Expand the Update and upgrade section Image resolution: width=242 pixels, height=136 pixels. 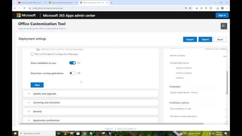(91, 94)
